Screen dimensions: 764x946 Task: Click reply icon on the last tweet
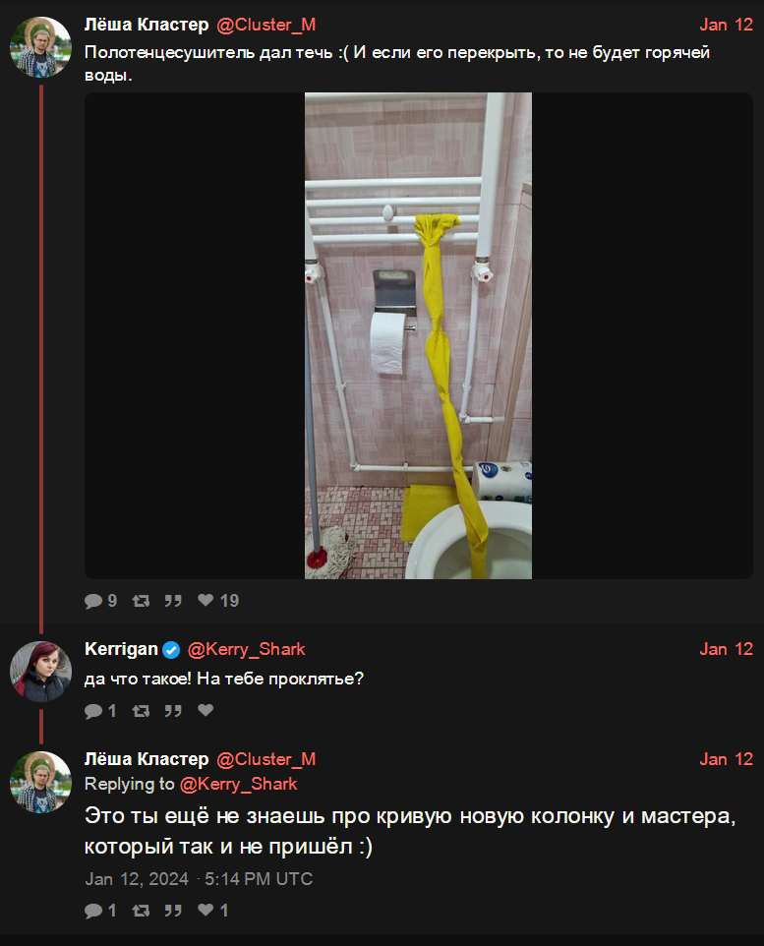pyautogui.click(x=93, y=911)
